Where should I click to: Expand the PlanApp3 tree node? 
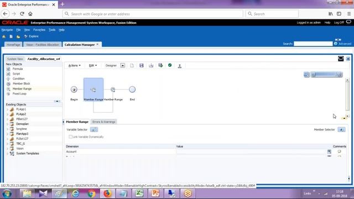pos(7,134)
